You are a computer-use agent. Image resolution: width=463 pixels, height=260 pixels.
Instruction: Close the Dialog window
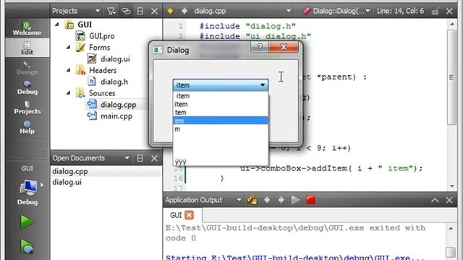284,47
